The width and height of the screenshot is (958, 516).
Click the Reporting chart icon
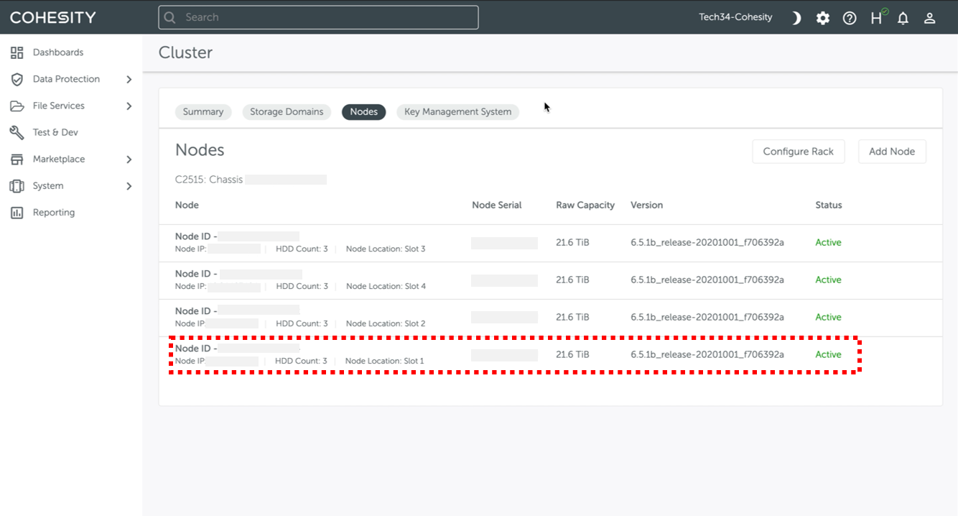click(x=17, y=213)
